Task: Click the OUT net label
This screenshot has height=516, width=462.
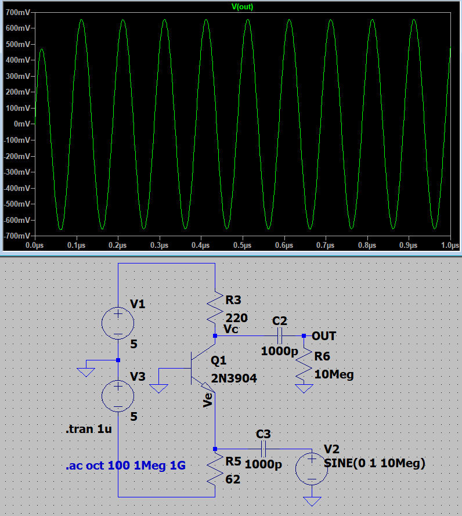Action: coord(324,336)
